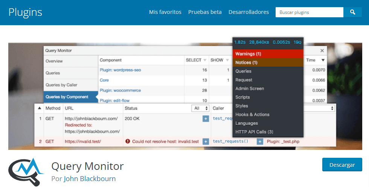Click the Redirected to: label

coord(78,125)
